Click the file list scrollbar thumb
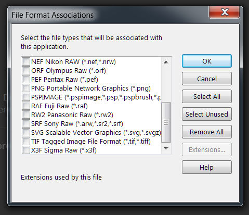 click(x=166, y=122)
